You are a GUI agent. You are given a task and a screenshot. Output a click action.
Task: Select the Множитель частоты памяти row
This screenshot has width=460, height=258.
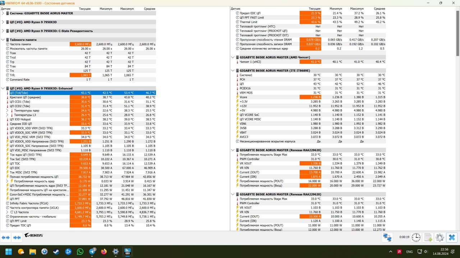78,48
